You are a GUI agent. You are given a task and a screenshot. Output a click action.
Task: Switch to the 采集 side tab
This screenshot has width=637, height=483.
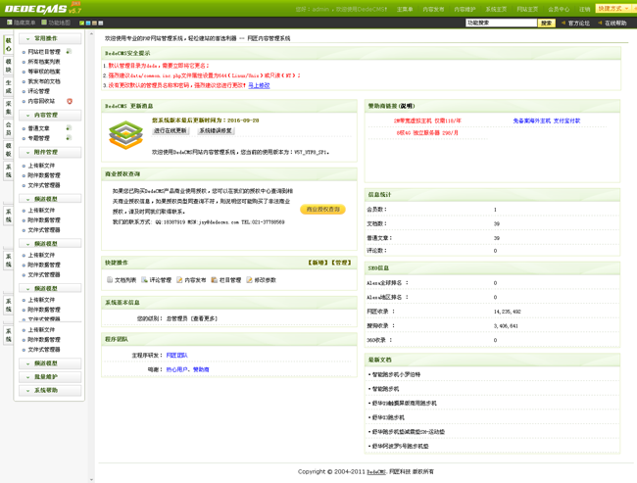coord(9,108)
